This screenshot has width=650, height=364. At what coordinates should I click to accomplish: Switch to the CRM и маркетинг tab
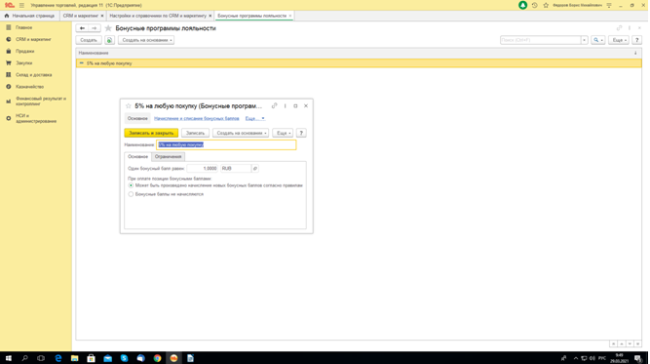(x=81, y=16)
